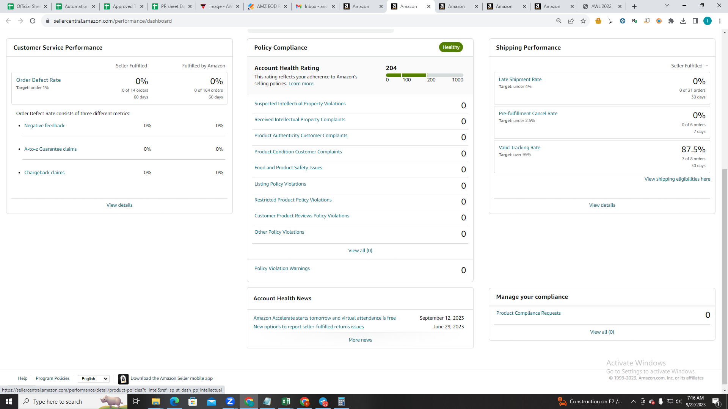Open A-to-z Guarantee claims link
This screenshot has width=728, height=409.
[x=50, y=149]
